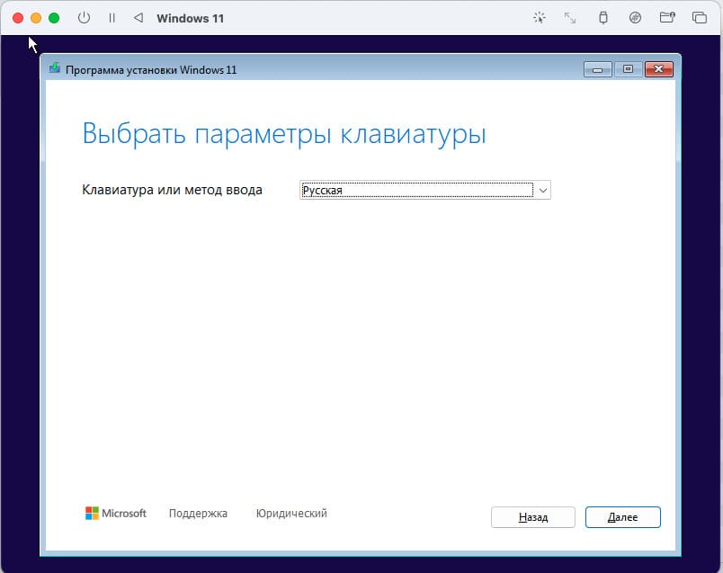
Task: Click the restart triangle icon
Action: pos(138,18)
